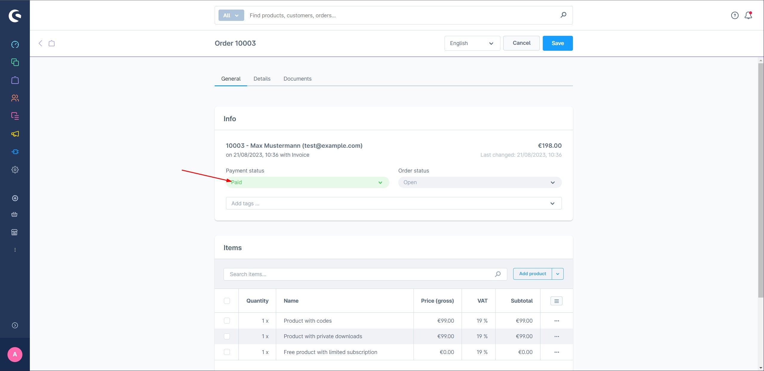Open the English language dropdown
Image resolution: width=764 pixels, height=371 pixels.
click(x=472, y=43)
